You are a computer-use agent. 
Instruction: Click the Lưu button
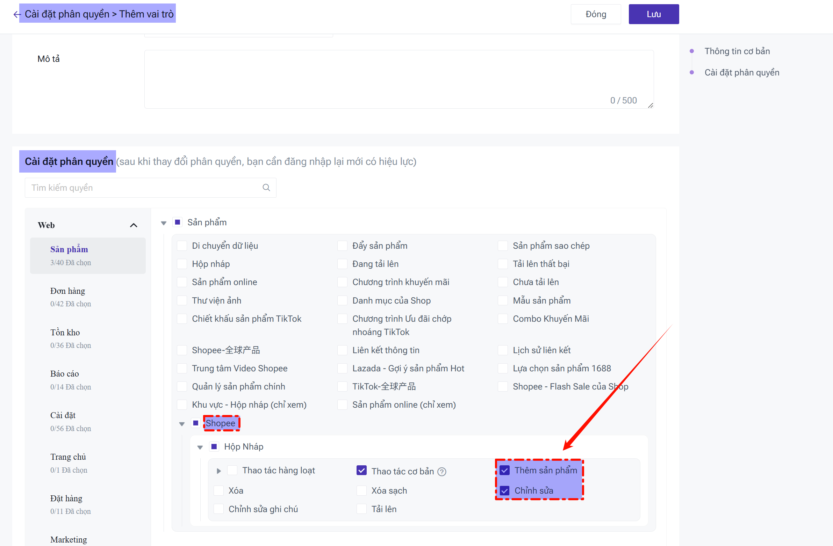653,14
